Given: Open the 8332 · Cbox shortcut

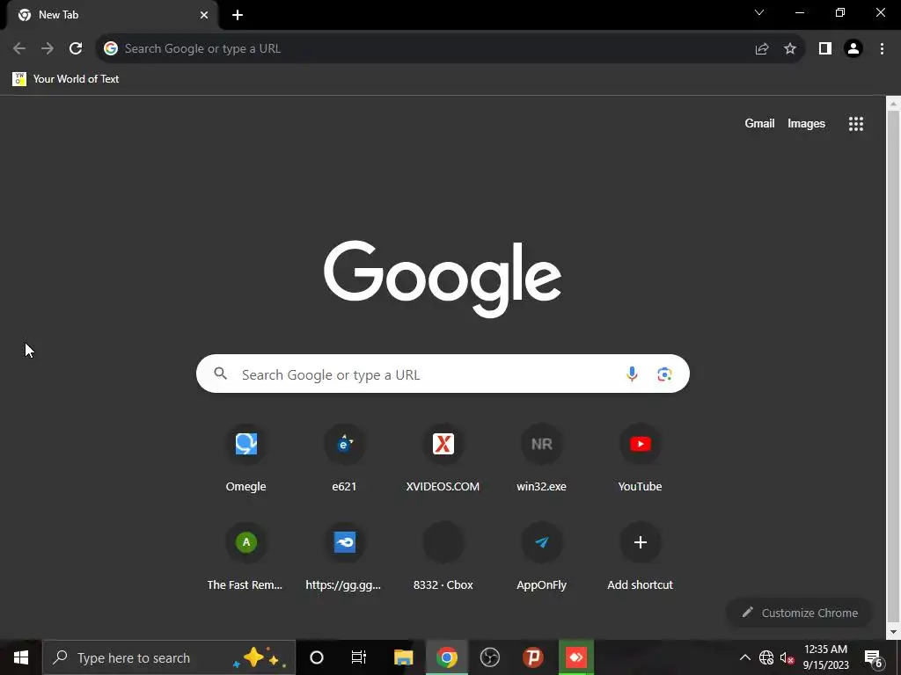Looking at the screenshot, I should tap(443, 556).
